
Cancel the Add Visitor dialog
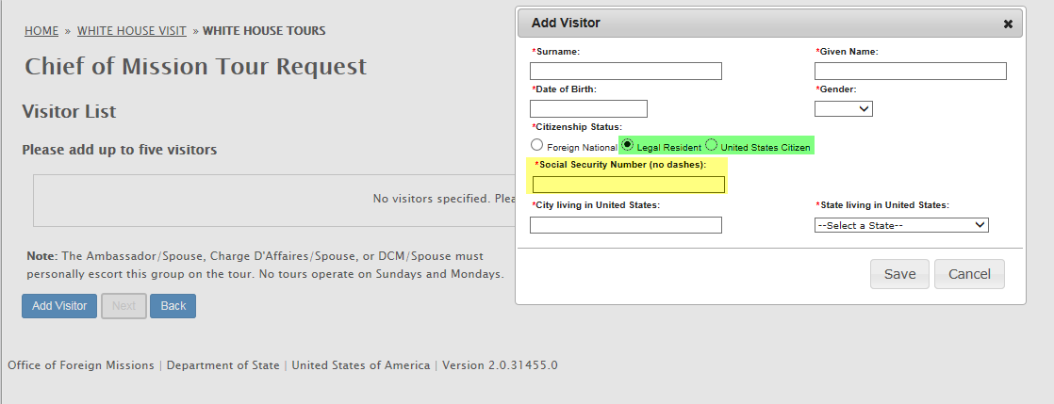(x=969, y=274)
